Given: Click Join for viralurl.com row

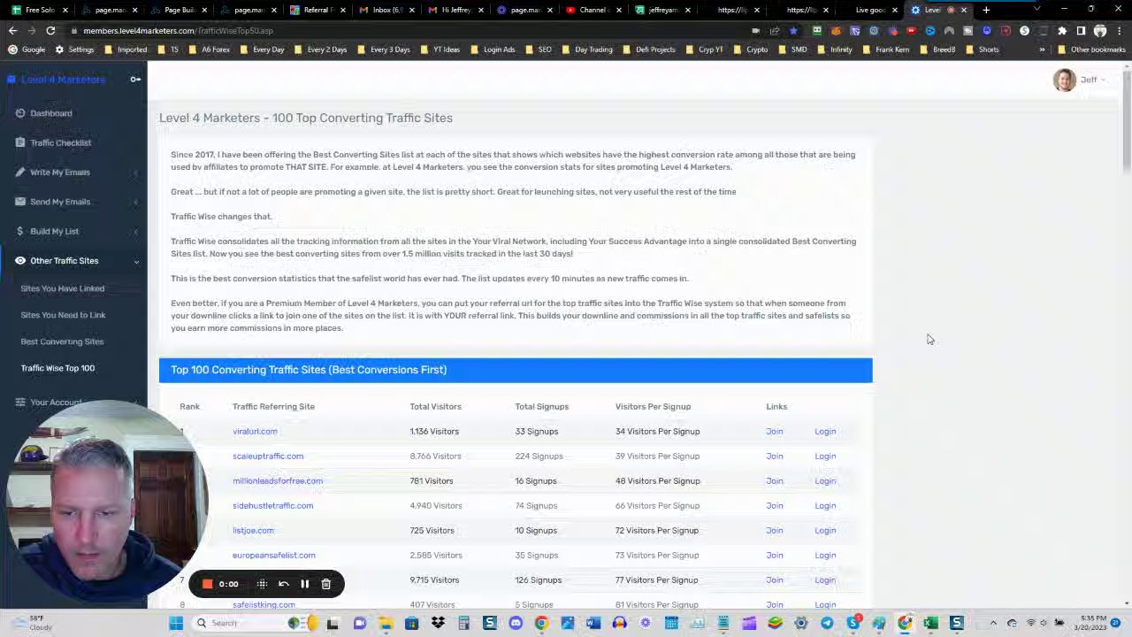Looking at the screenshot, I should 774,432.
